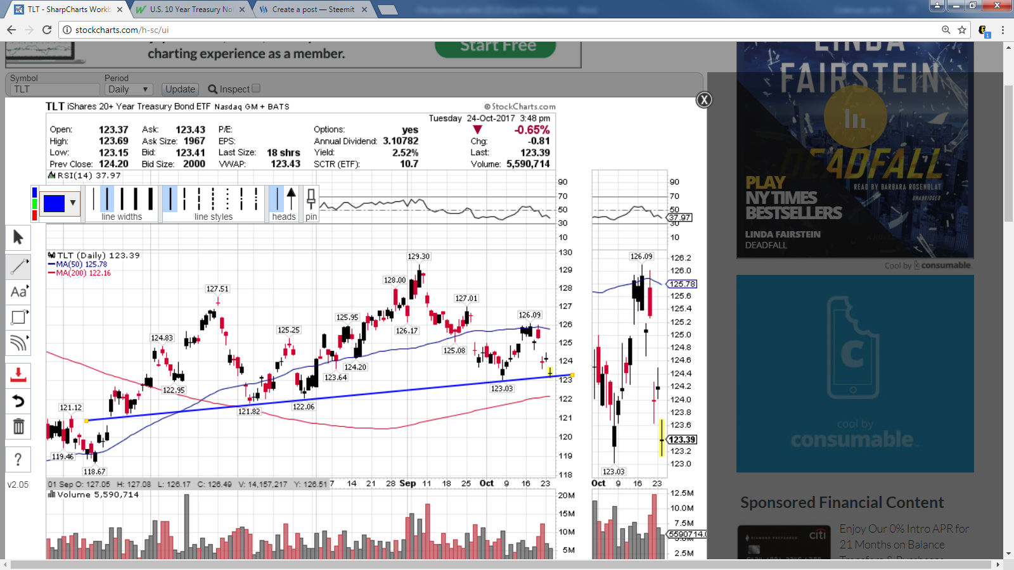This screenshot has width=1014, height=570.
Task: Click the StockCharts.com credit text
Action: tap(520, 107)
